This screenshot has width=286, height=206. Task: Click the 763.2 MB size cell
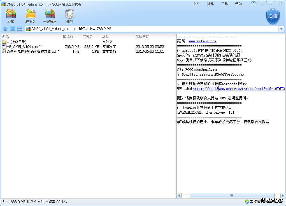[x=72, y=47]
